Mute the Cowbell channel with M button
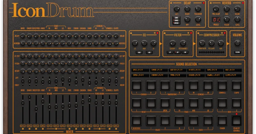Viewport: 256px width, 134px height. click(108, 126)
